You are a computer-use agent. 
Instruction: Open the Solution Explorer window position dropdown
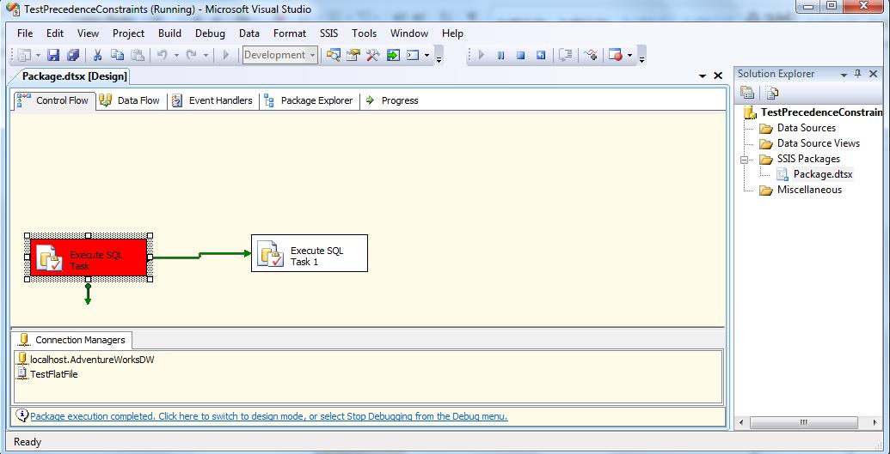[843, 74]
